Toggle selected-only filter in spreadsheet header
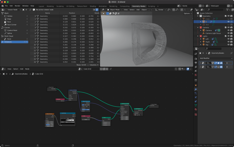234x147 pixels. click(x=94, y=10)
